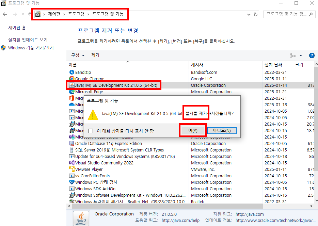Cancel with 아니요(N) button

[x=222, y=131]
